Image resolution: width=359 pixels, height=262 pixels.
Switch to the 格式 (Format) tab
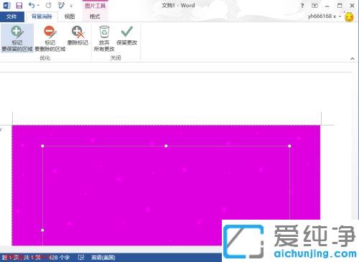[x=95, y=17]
